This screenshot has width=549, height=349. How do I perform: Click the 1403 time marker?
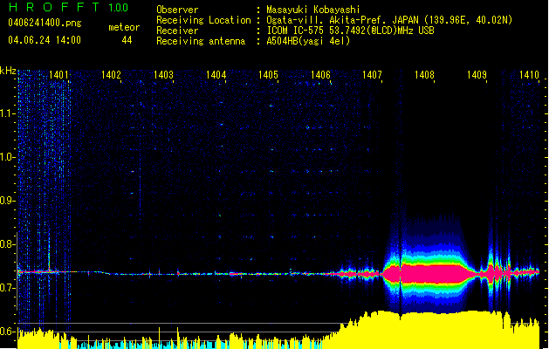pyautogui.click(x=163, y=75)
